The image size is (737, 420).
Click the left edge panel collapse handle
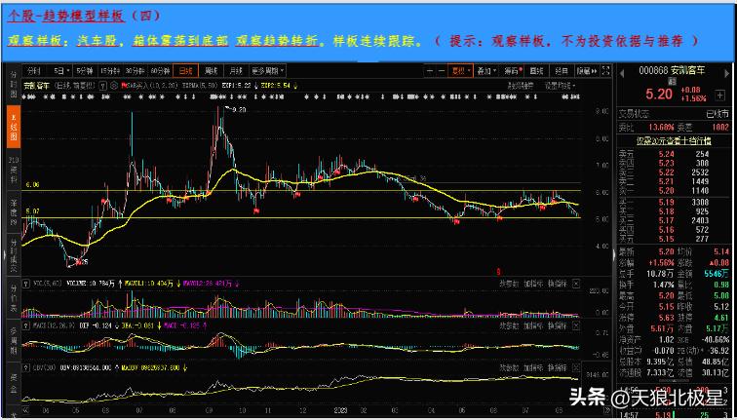4,255
